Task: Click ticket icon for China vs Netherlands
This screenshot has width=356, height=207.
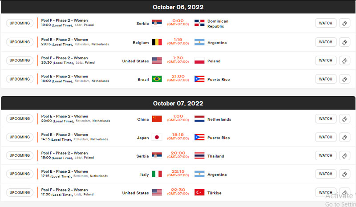Action: point(344,118)
